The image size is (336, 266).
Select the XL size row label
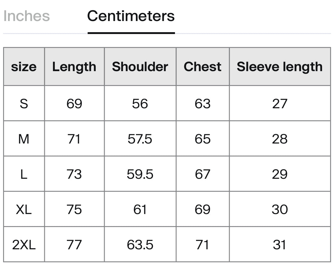click(24, 209)
